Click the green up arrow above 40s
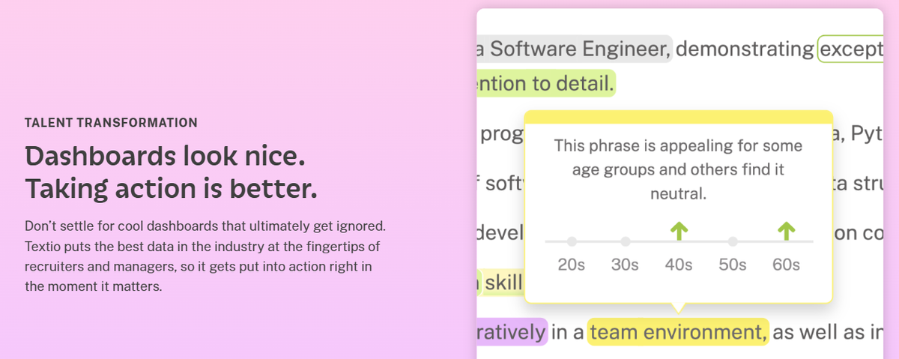The width and height of the screenshot is (899, 359). tap(679, 232)
